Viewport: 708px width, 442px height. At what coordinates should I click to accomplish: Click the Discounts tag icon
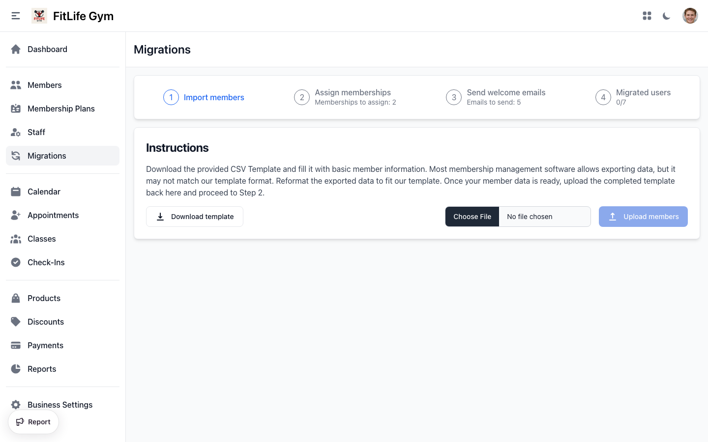15,322
